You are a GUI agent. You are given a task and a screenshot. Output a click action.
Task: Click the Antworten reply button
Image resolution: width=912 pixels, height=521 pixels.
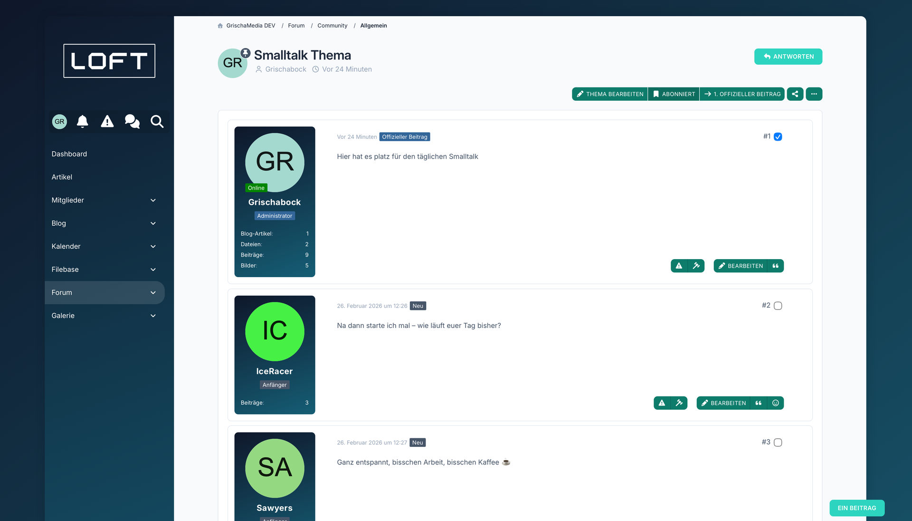tap(788, 57)
